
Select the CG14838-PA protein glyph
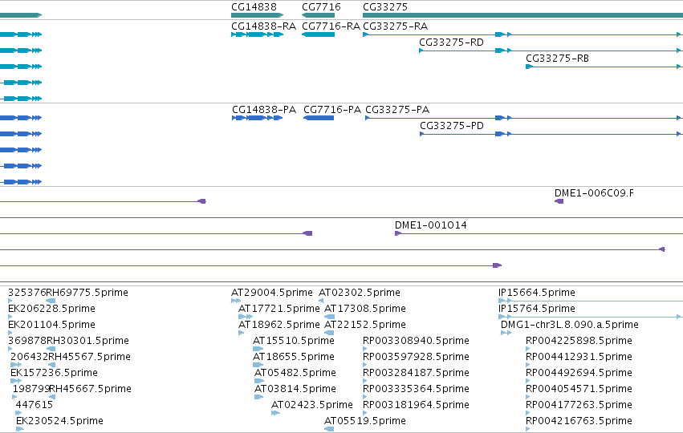coord(257,118)
